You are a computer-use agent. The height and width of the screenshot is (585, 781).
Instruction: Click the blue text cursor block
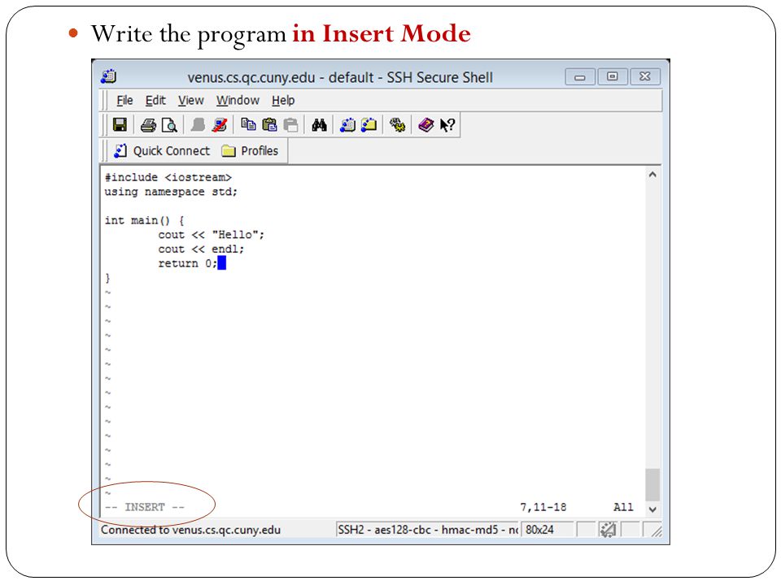222,263
